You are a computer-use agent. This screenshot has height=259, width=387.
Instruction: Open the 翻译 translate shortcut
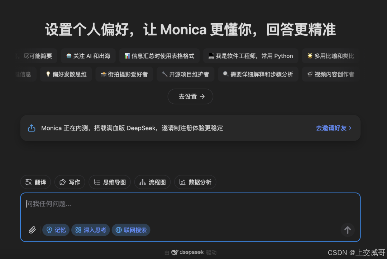point(35,182)
